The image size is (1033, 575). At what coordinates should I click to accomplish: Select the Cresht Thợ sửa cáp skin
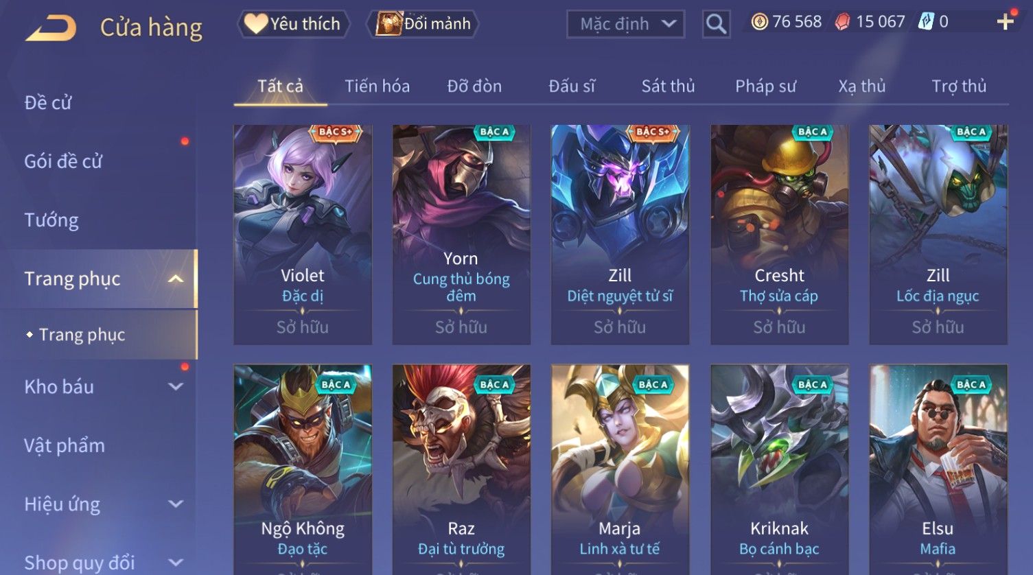point(779,234)
